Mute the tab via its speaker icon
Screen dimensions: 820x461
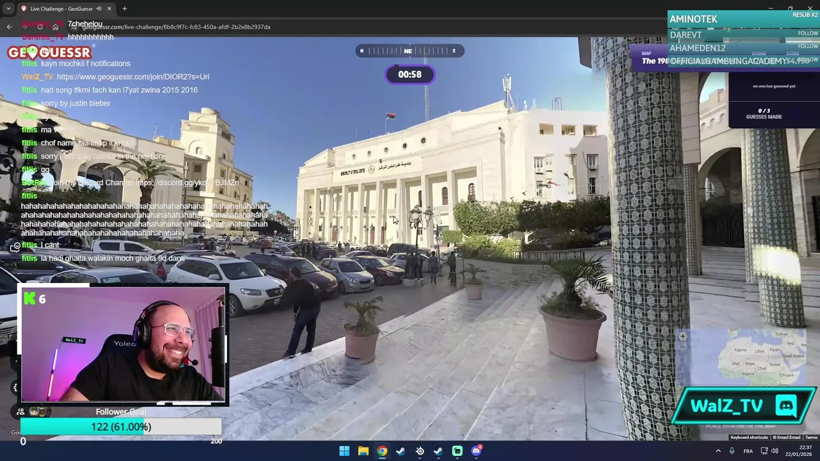coord(99,9)
